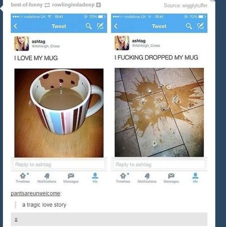Open the rowlingindadeep blog link
The image size is (226, 227).
[x=73, y=5]
